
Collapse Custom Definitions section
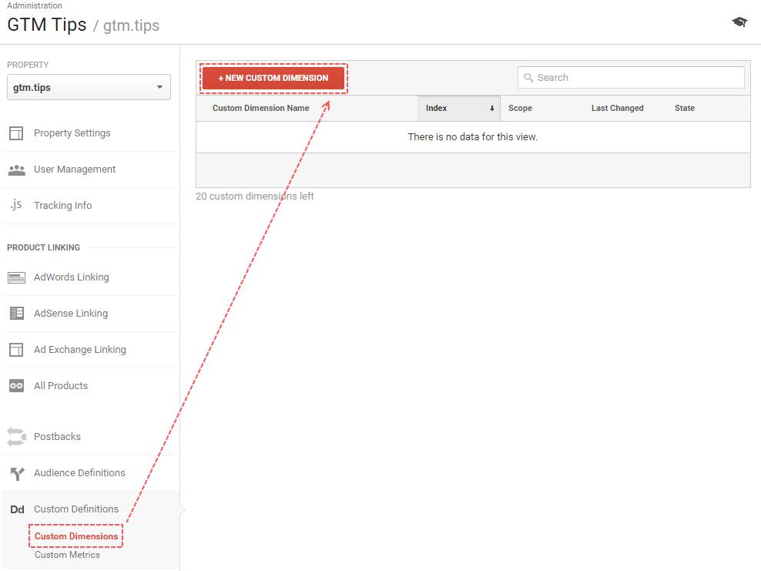[x=76, y=509]
